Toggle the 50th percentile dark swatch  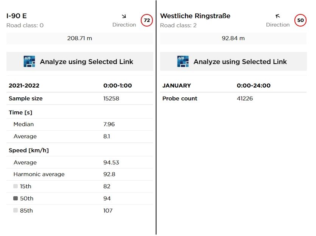pos(16,198)
